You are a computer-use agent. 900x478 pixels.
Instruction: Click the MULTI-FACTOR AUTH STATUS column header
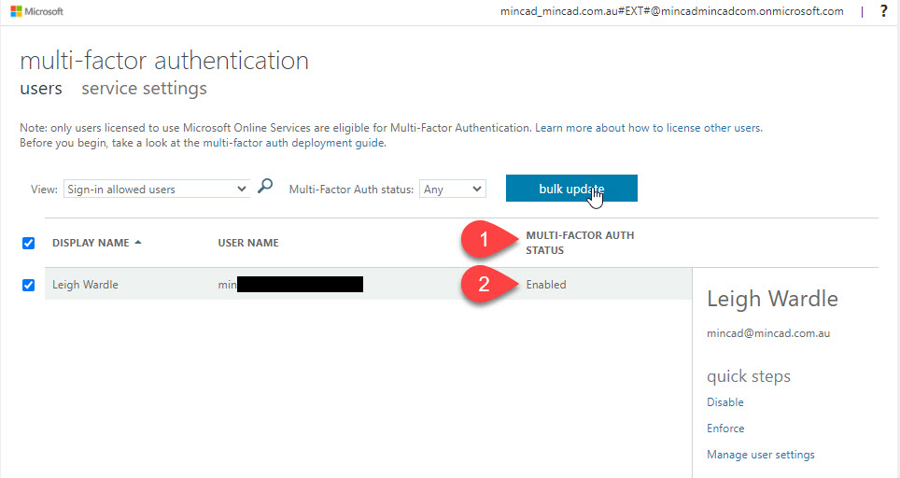pos(580,243)
